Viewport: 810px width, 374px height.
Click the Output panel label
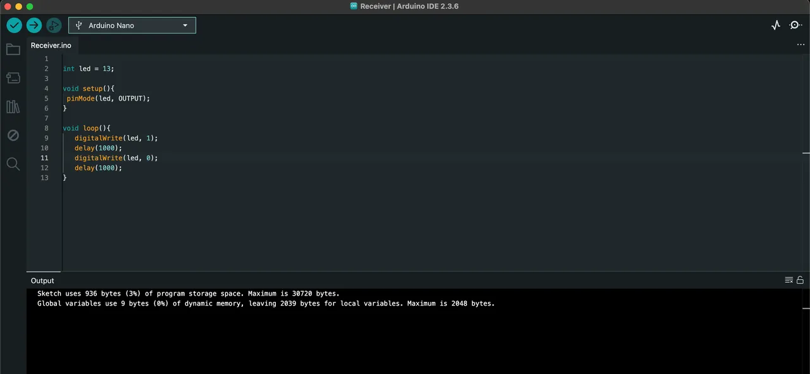pyautogui.click(x=42, y=280)
